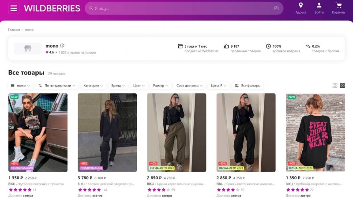Screen dimensions: 353x203
Task: Open the Цвет color filter dropdown
Action: tap(139, 86)
